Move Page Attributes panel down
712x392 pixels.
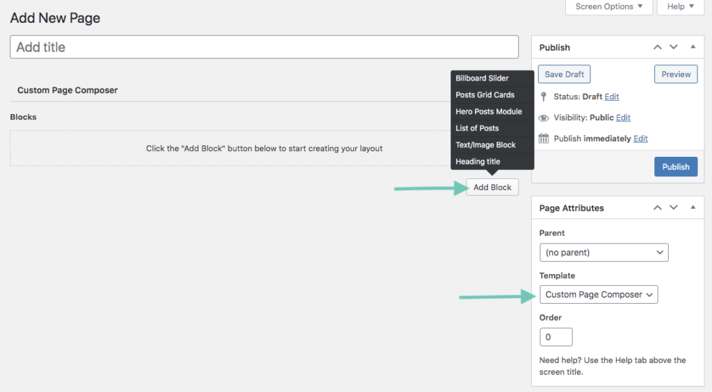pyautogui.click(x=673, y=207)
